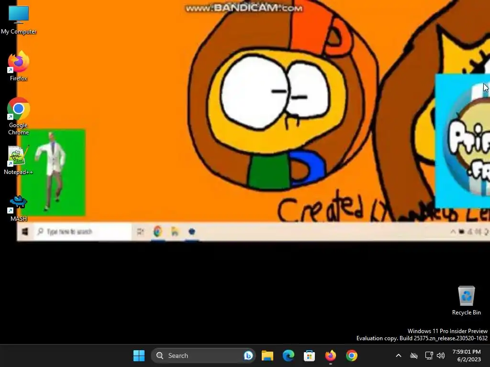The height and width of the screenshot is (367, 490).
Task: Open Bing chat icon in Search box
Action: point(248,356)
